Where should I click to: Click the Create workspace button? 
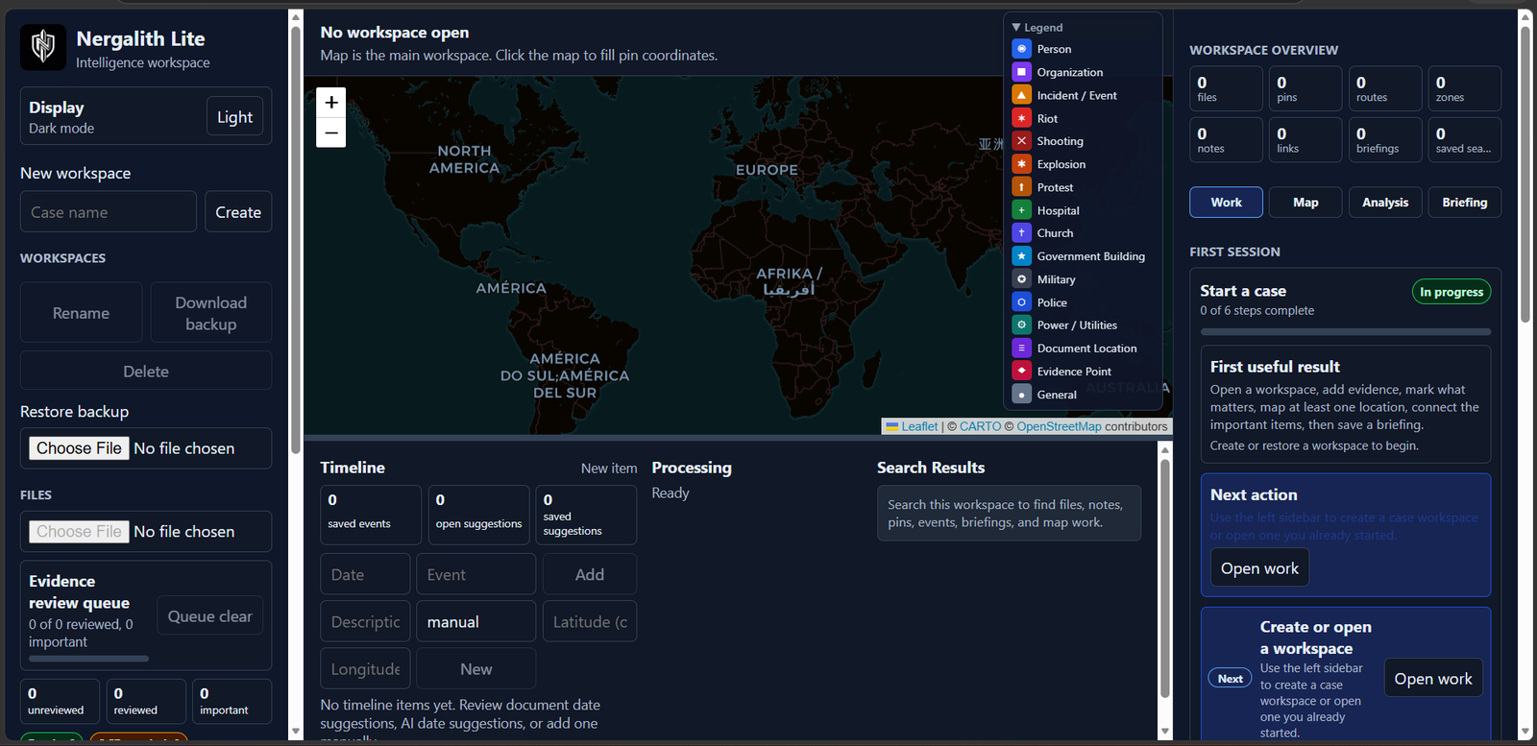coord(238,212)
